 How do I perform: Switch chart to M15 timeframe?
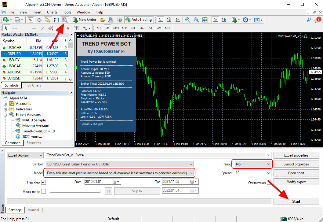116,28
